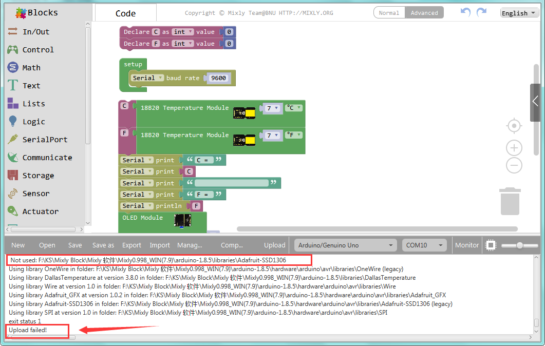The height and width of the screenshot is (346, 545).
Task: Open the COM10 port dropdown
Action: coord(424,245)
